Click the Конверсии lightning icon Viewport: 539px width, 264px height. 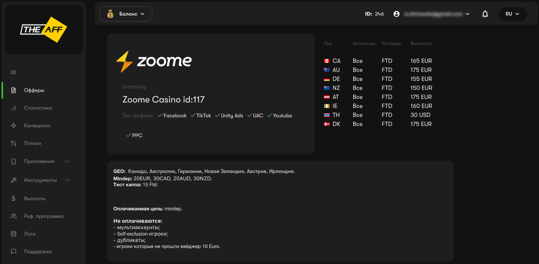(13, 126)
